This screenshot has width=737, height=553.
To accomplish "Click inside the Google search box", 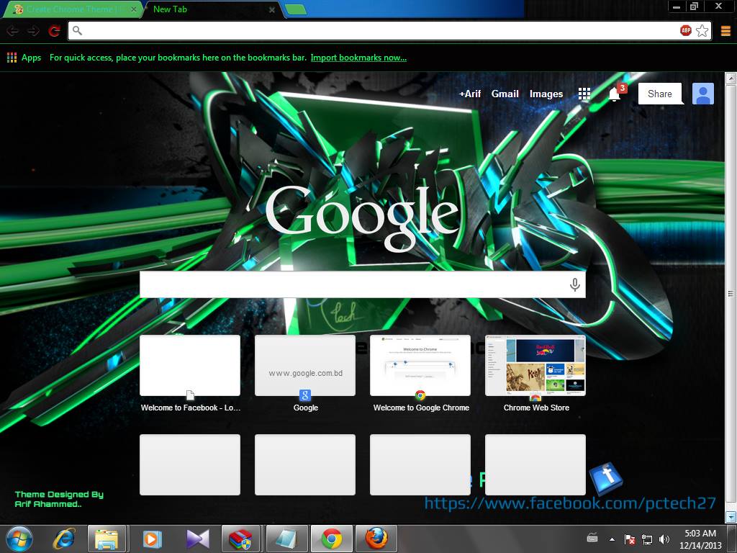I will pos(363,284).
